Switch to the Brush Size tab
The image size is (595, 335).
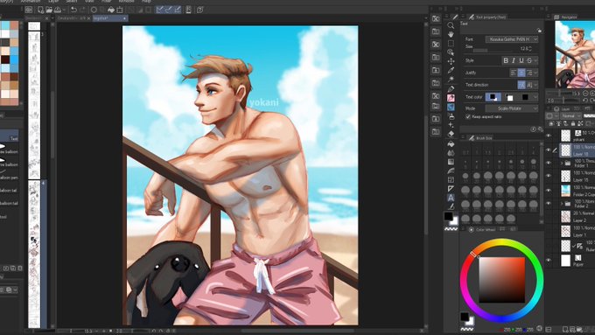[x=480, y=138]
